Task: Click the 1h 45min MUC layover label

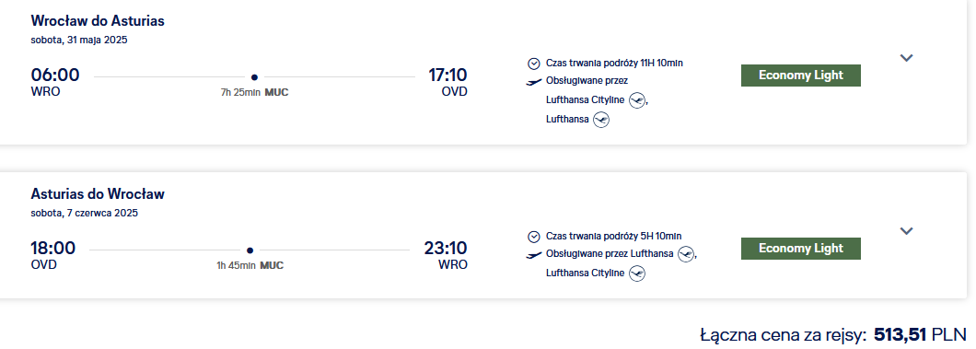Action: click(x=250, y=265)
